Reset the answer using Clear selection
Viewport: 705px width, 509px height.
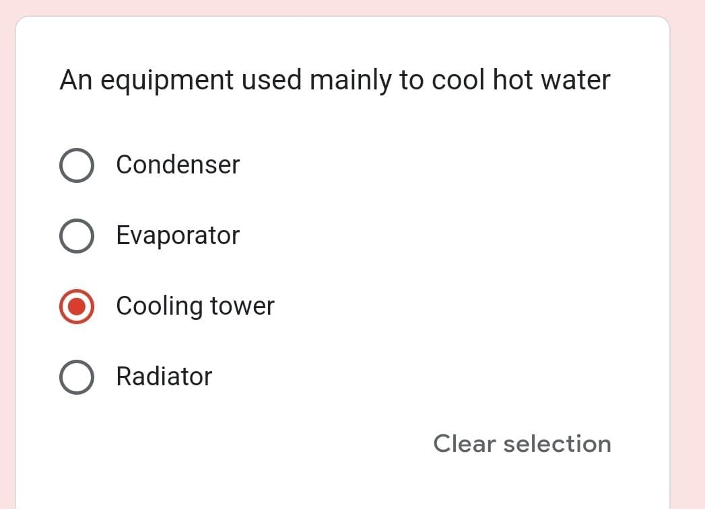point(523,443)
